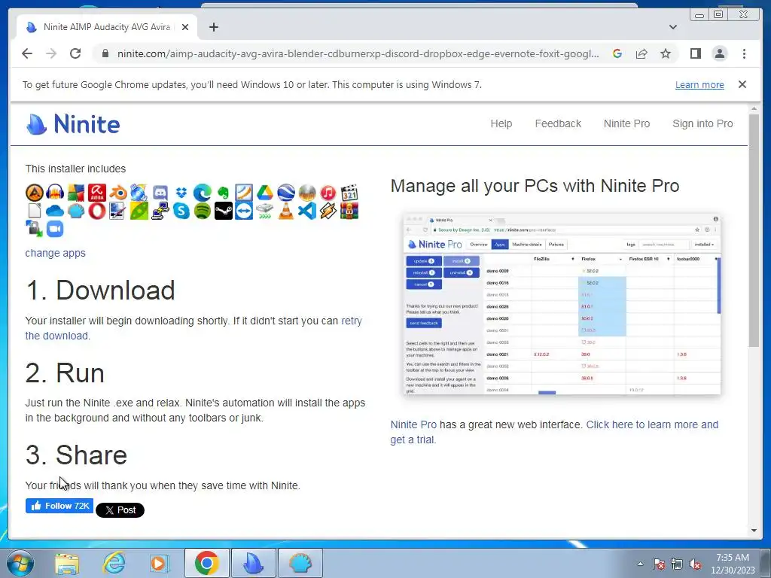771x578 pixels.
Task: Open the Help page
Action: [501, 123]
